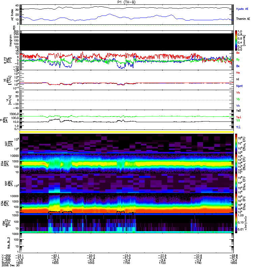Viewport: 253px width, 270px height.
Task: Click the B_FIT GSE [nT] axis label
Action: point(7,60)
